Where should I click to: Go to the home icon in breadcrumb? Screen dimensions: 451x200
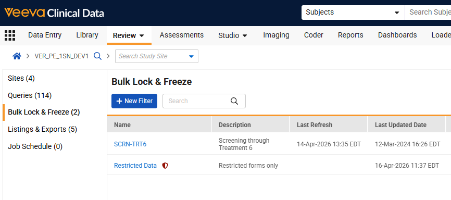pos(17,56)
